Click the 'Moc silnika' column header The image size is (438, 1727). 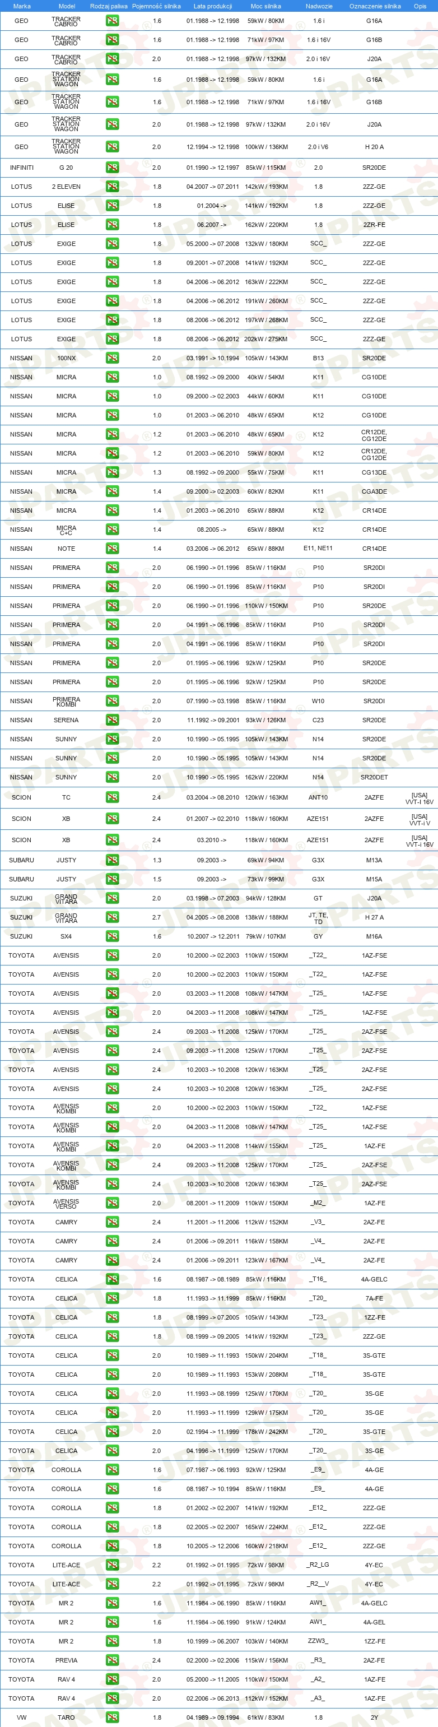265,6
